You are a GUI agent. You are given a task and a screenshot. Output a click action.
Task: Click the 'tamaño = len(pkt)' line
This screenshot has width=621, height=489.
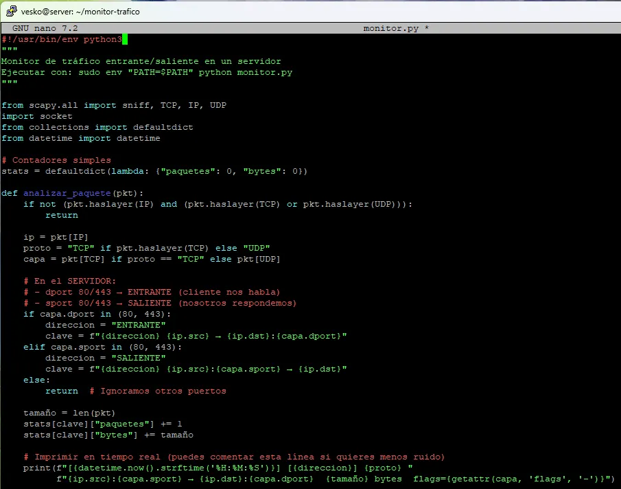click(x=69, y=413)
